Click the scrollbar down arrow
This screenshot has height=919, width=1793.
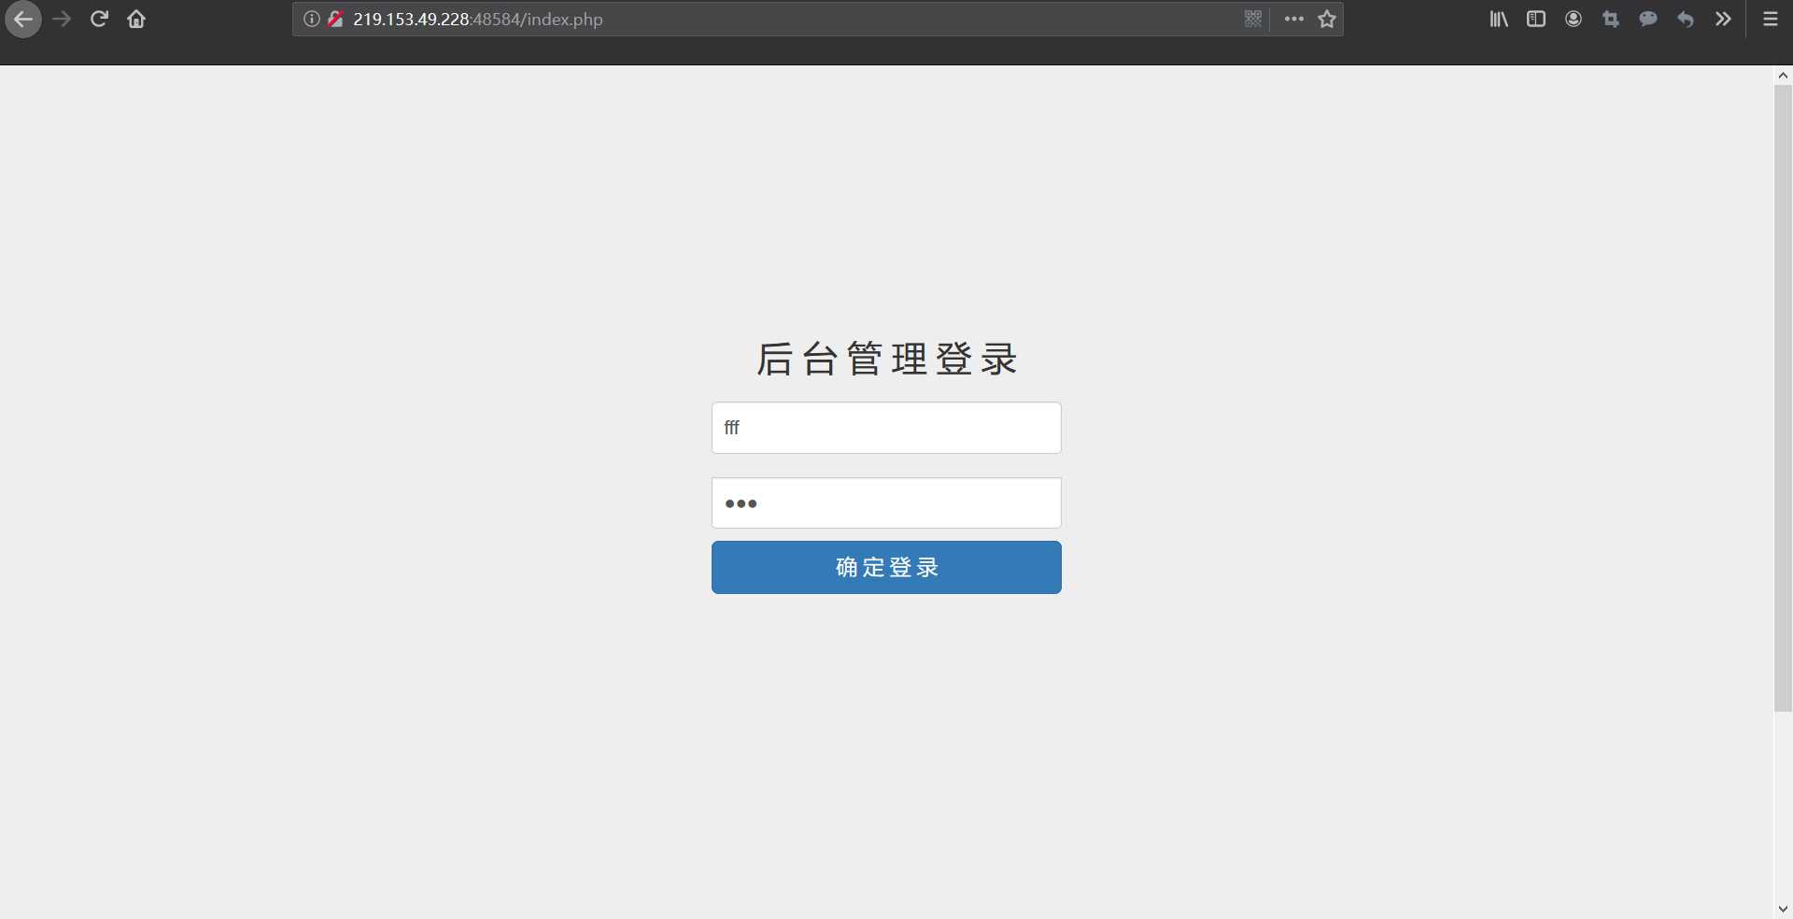(1783, 907)
